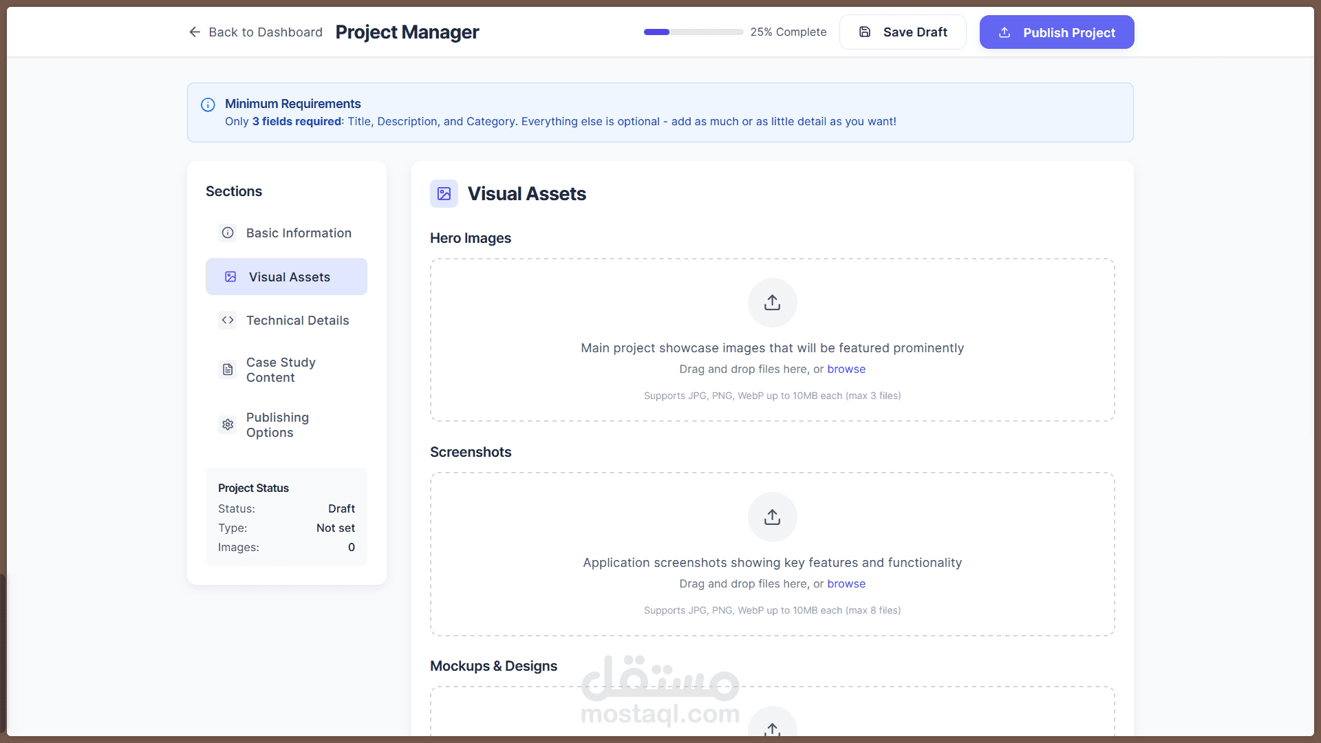Select Visual Assets in the sidebar
Screen dimensions: 1321x743
tap(289, 277)
